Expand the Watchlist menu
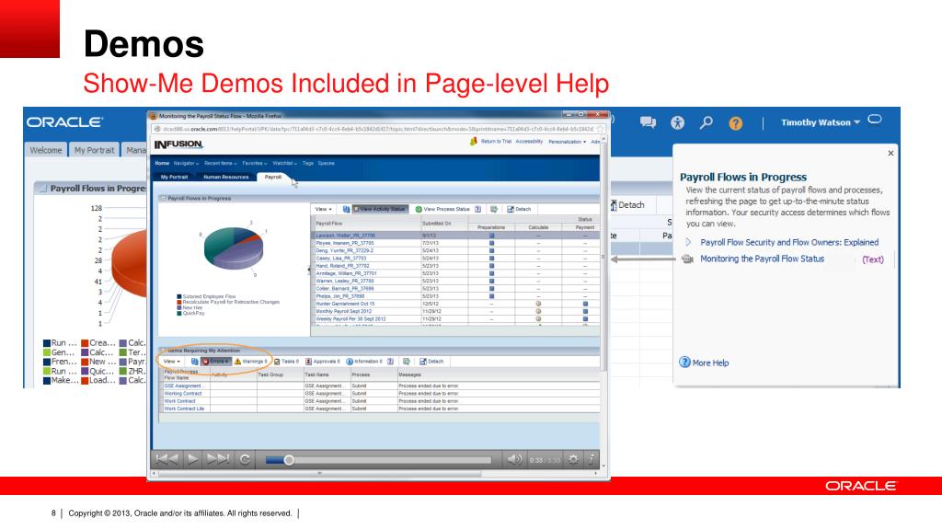Screen dimensions: 942x530 (285, 164)
